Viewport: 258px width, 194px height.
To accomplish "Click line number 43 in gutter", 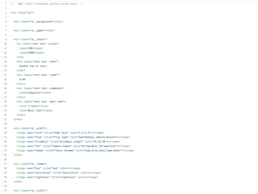I will [x=5, y=191].
